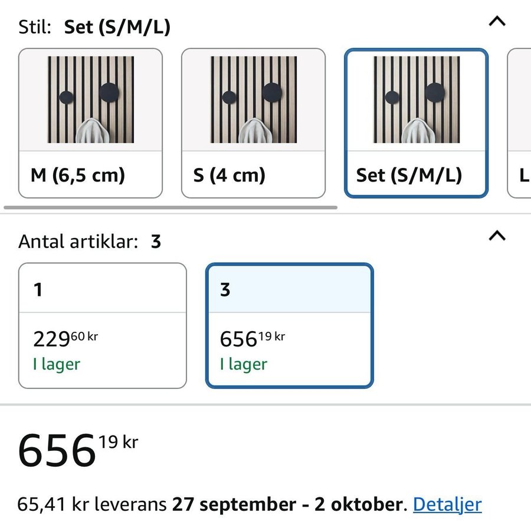Viewport: 531px width, 528px height.
Task: Click the Stil: Set (S/M/L) heading
Action: pyautogui.click(x=94, y=27)
